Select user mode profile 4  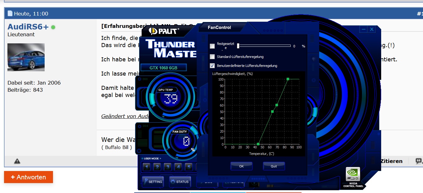(x=178, y=167)
